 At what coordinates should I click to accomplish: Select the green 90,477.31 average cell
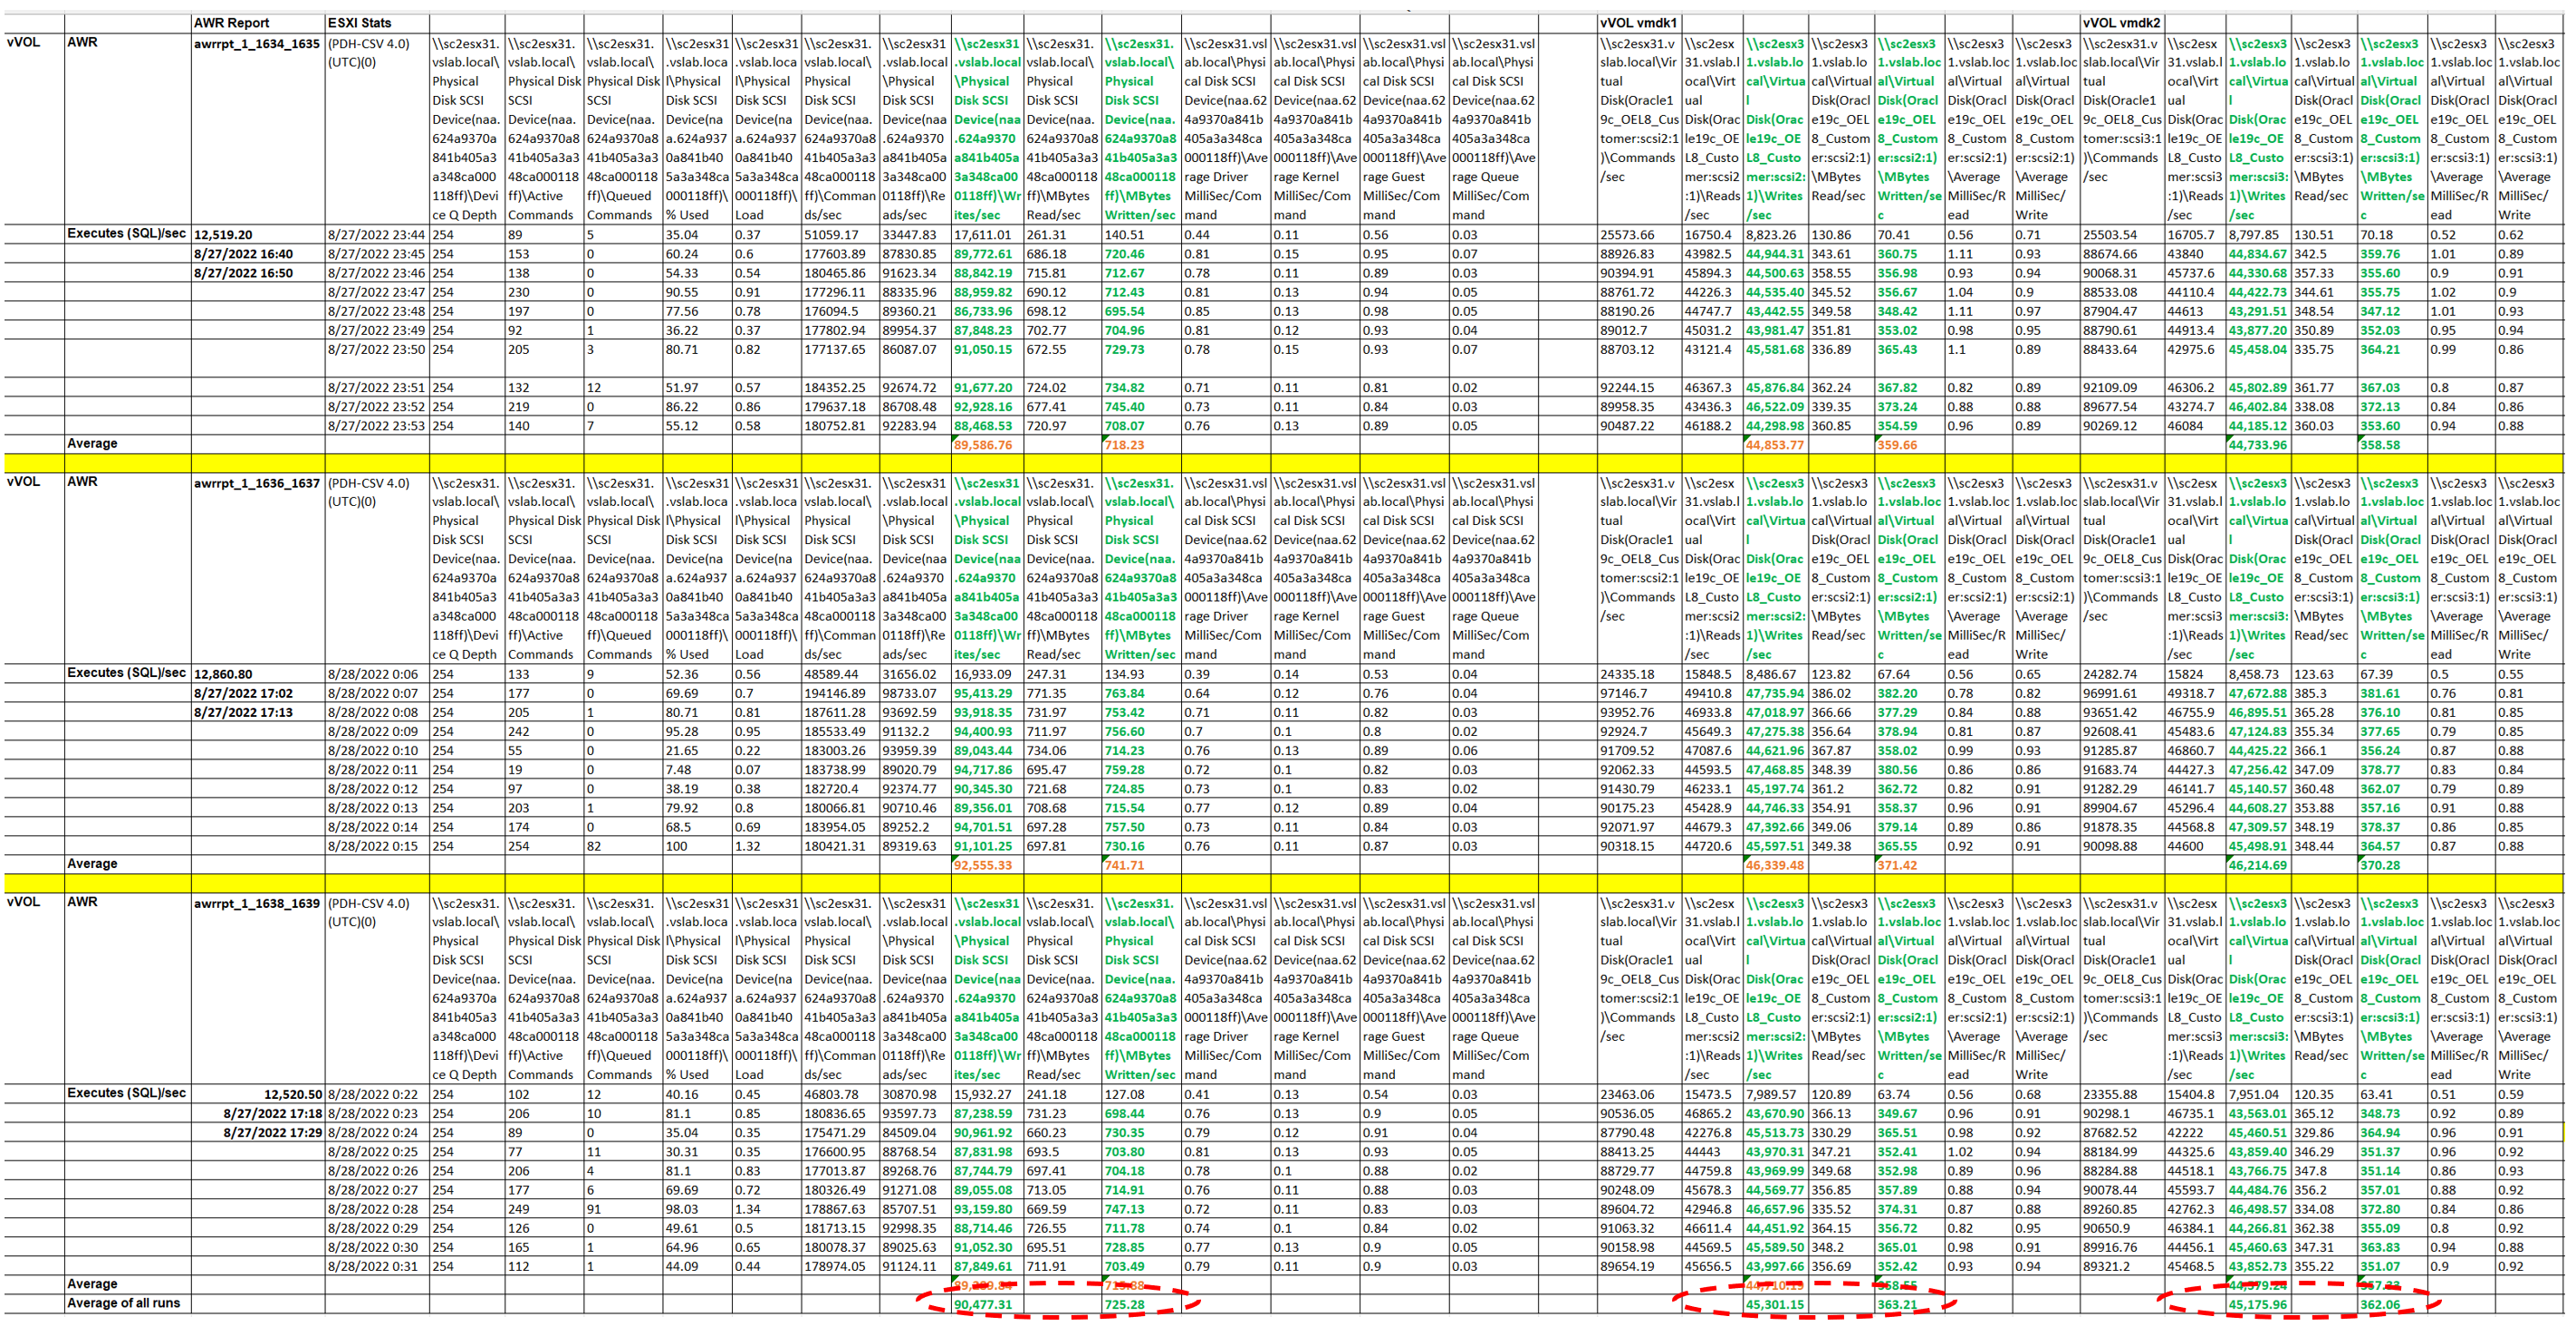[983, 1304]
